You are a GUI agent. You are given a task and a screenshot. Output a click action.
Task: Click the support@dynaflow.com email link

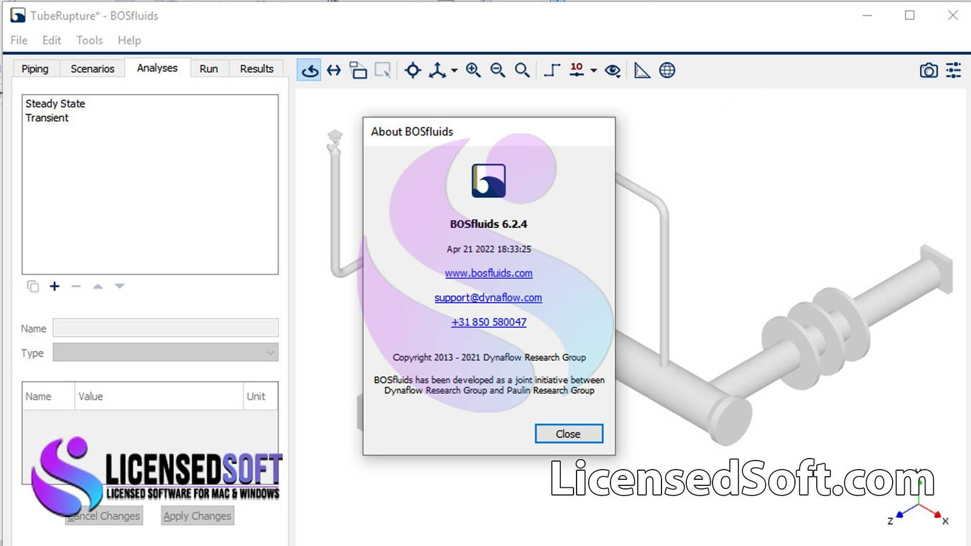488,297
